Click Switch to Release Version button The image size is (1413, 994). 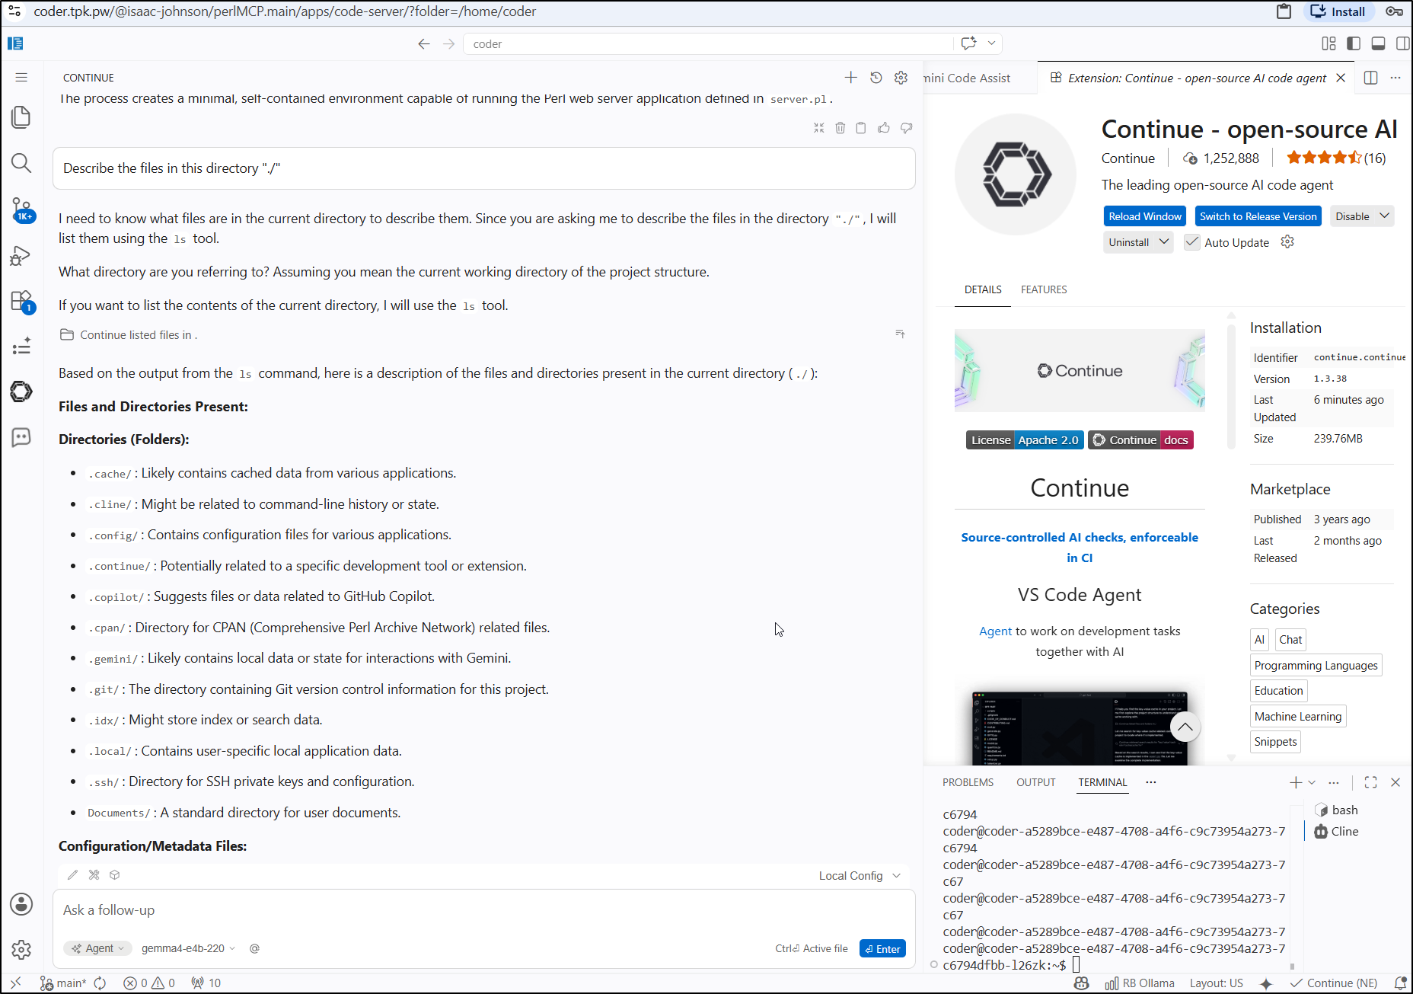click(1258, 216)
